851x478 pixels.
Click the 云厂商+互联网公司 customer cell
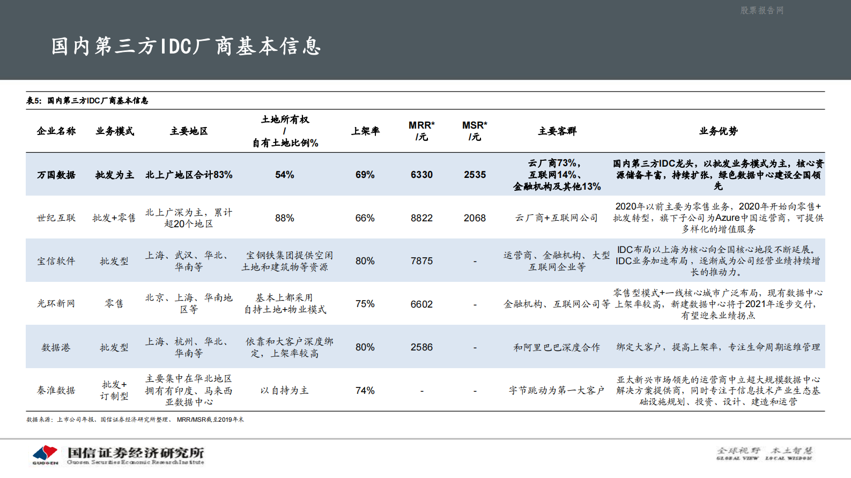(x=557, y=218)
